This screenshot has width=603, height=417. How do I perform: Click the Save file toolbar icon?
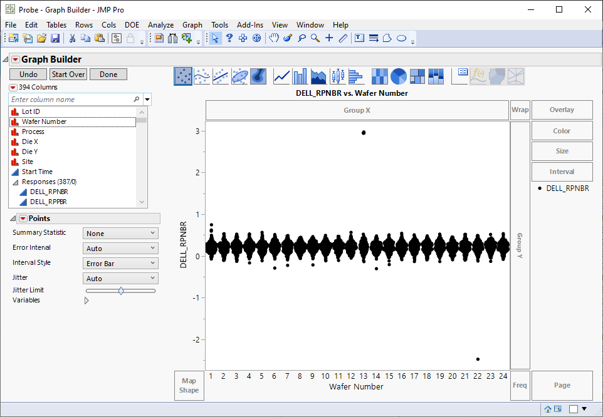coord(55,38)
